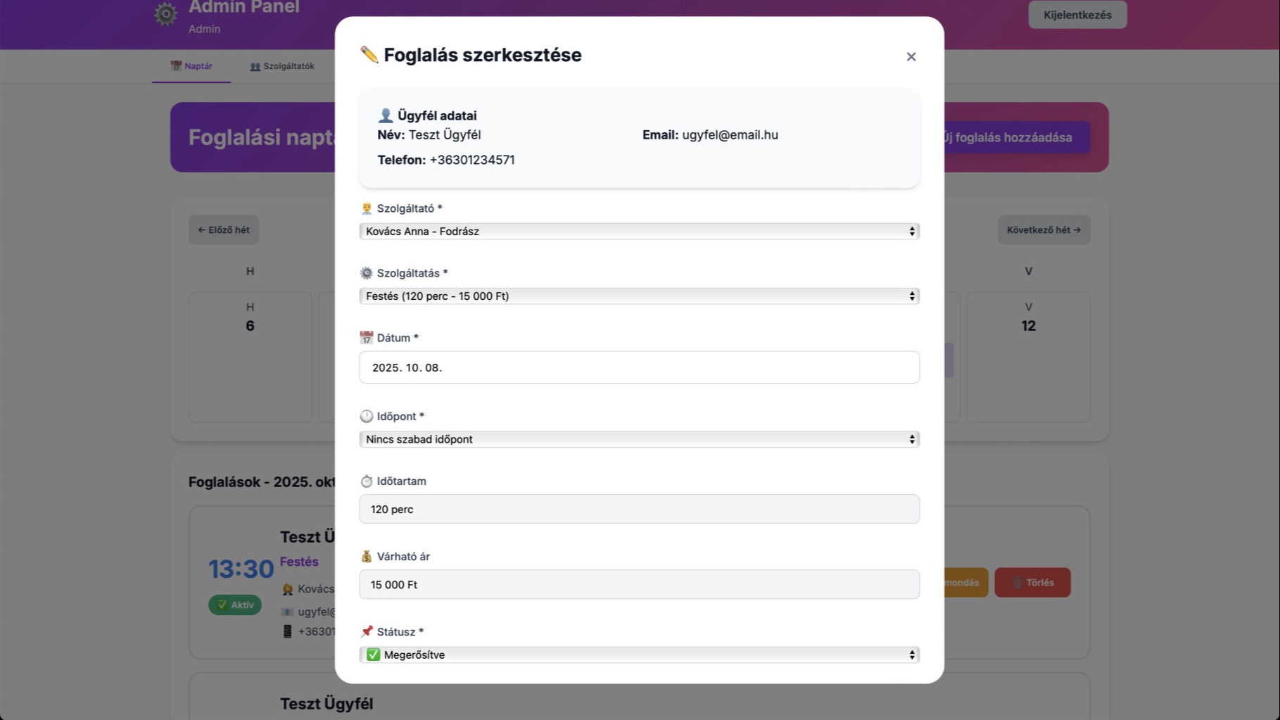Click the pencil icon beside Foglalás szerkesztése

[x=369, y=55]
